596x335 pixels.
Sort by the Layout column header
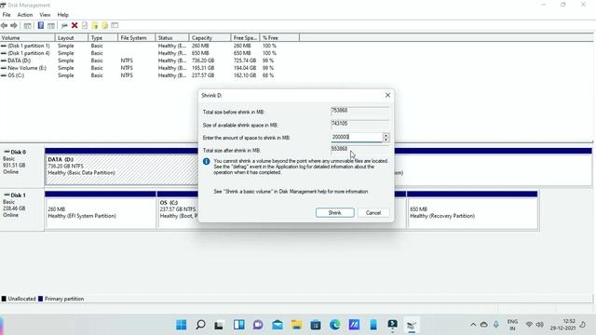[72, 37]
